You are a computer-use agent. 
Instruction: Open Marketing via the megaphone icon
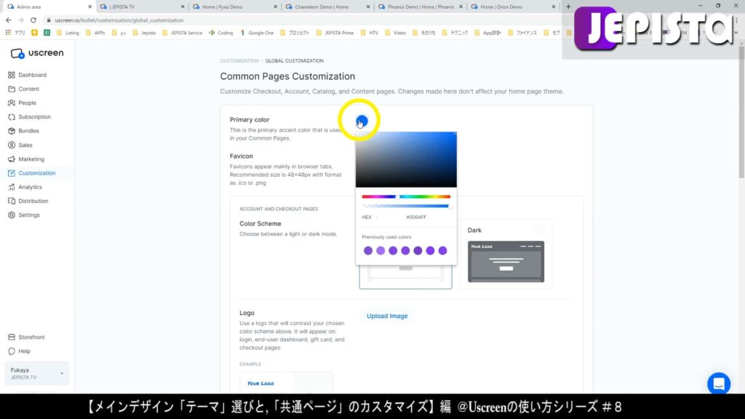[x=12, y=159]
